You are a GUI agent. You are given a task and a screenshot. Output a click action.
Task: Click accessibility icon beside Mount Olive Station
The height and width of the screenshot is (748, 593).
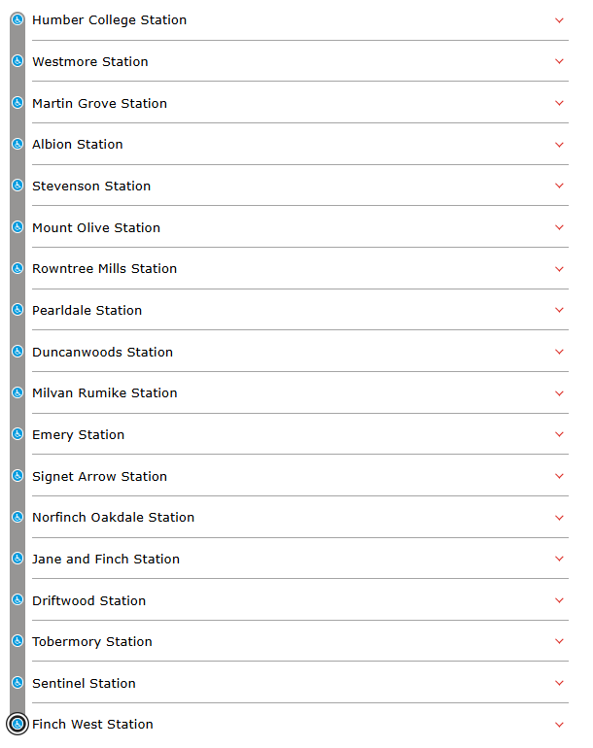point(17,227)
